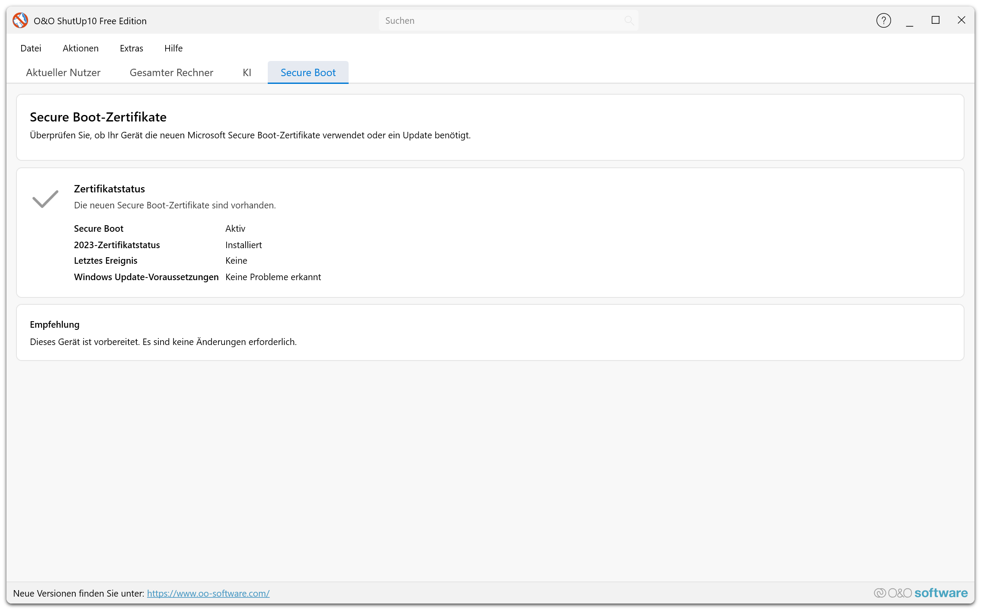The image size is (981, 610).
Task: Open the help question mark icon
Action: click(883, 20)
